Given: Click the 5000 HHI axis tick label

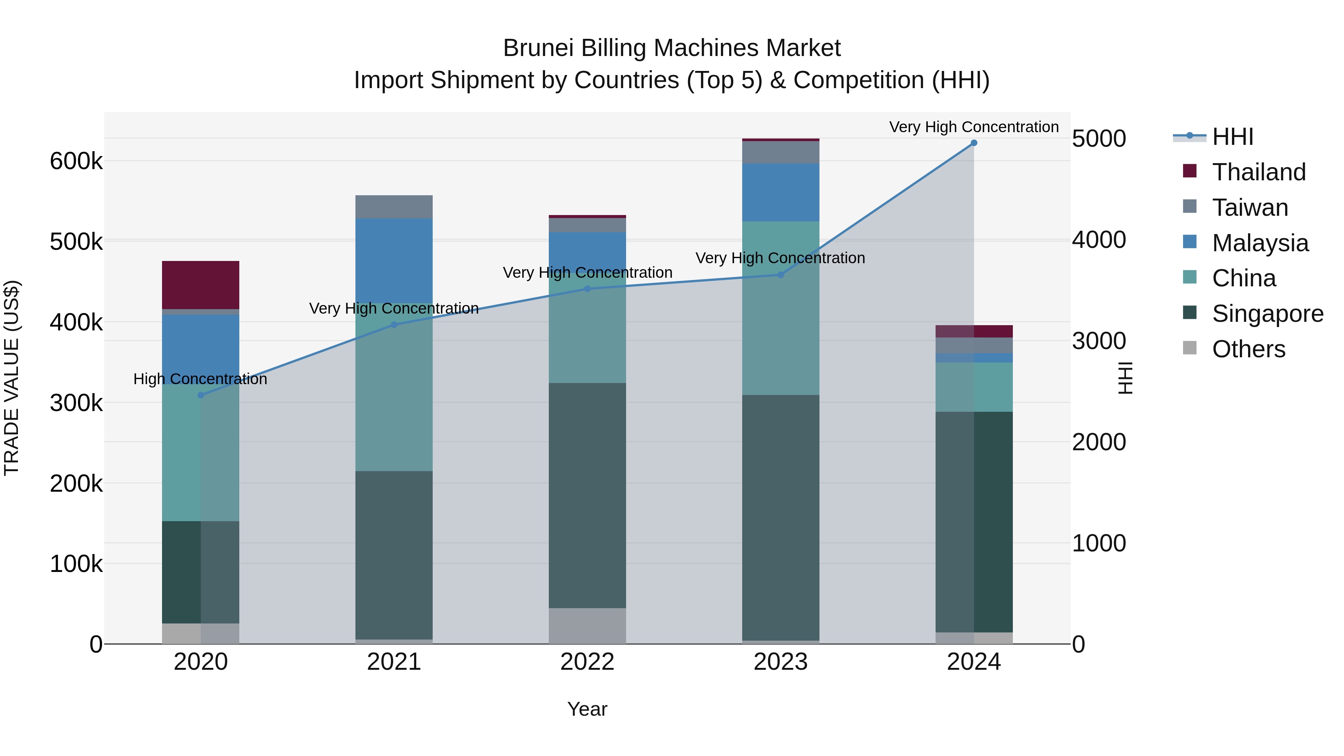Looking at the screenshot, I should (x=1099, y=139).
